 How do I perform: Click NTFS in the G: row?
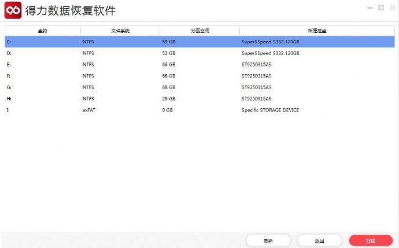coord(88,87)
